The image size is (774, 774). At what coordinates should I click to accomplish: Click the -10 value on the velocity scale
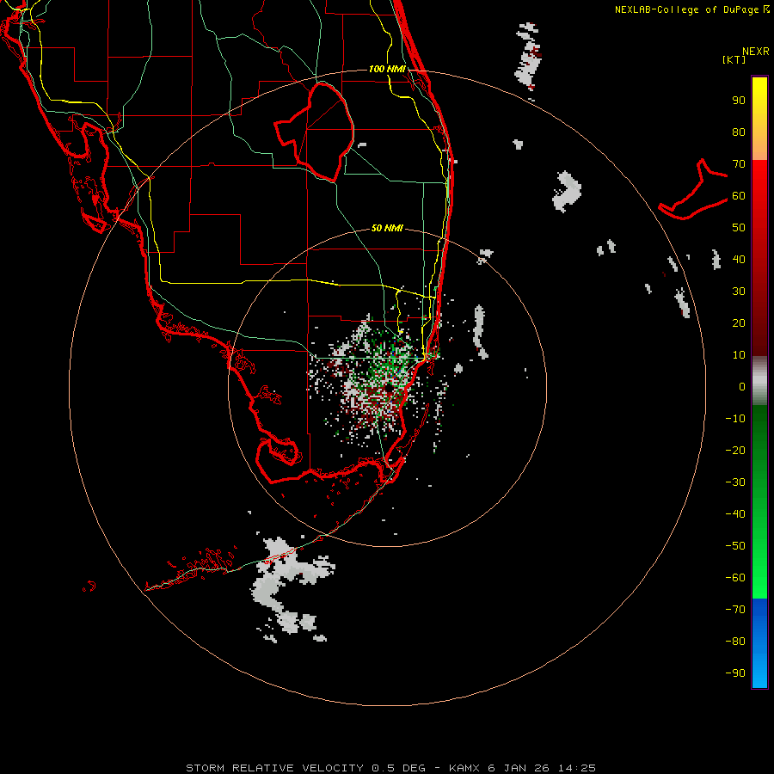[x=735, y=419]
